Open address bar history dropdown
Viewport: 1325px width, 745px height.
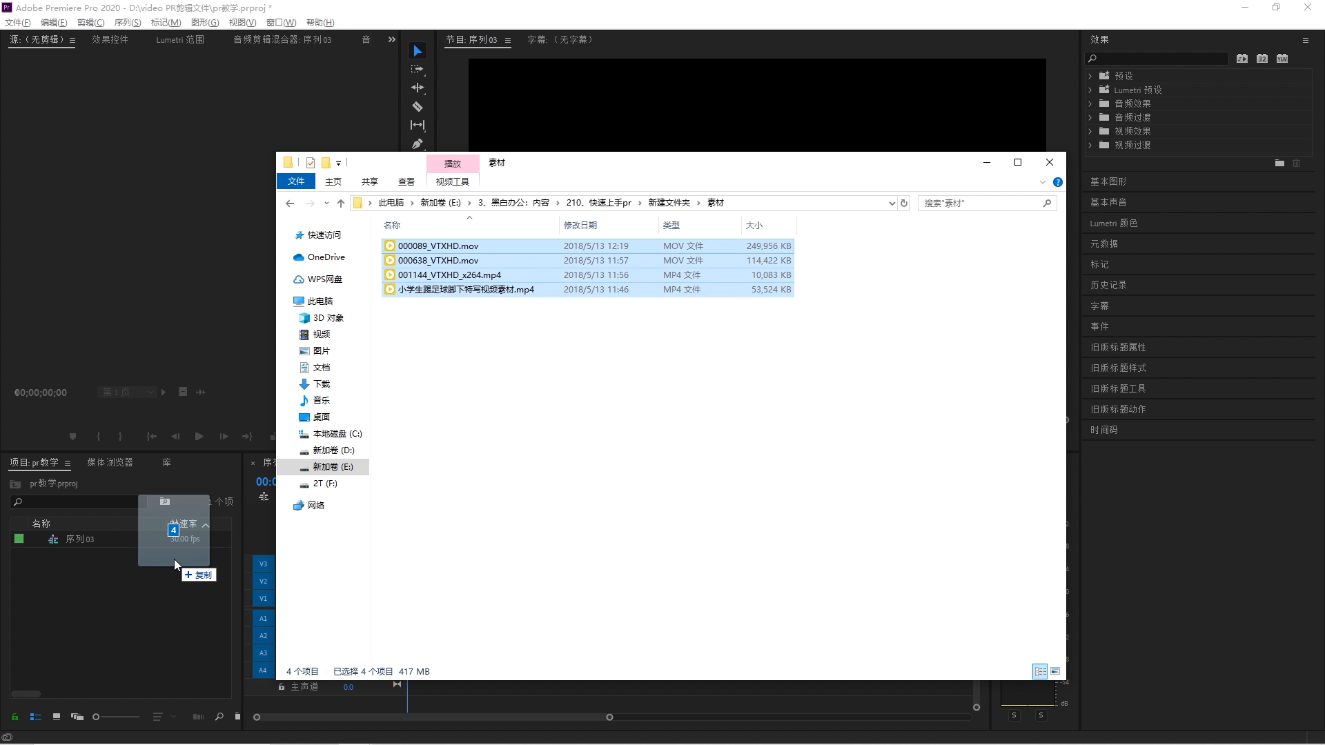click(x=892, y=203)
